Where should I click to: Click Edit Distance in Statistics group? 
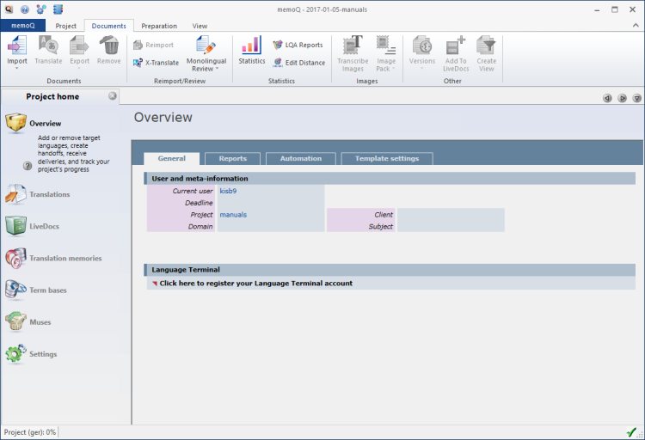click(299, 63)
